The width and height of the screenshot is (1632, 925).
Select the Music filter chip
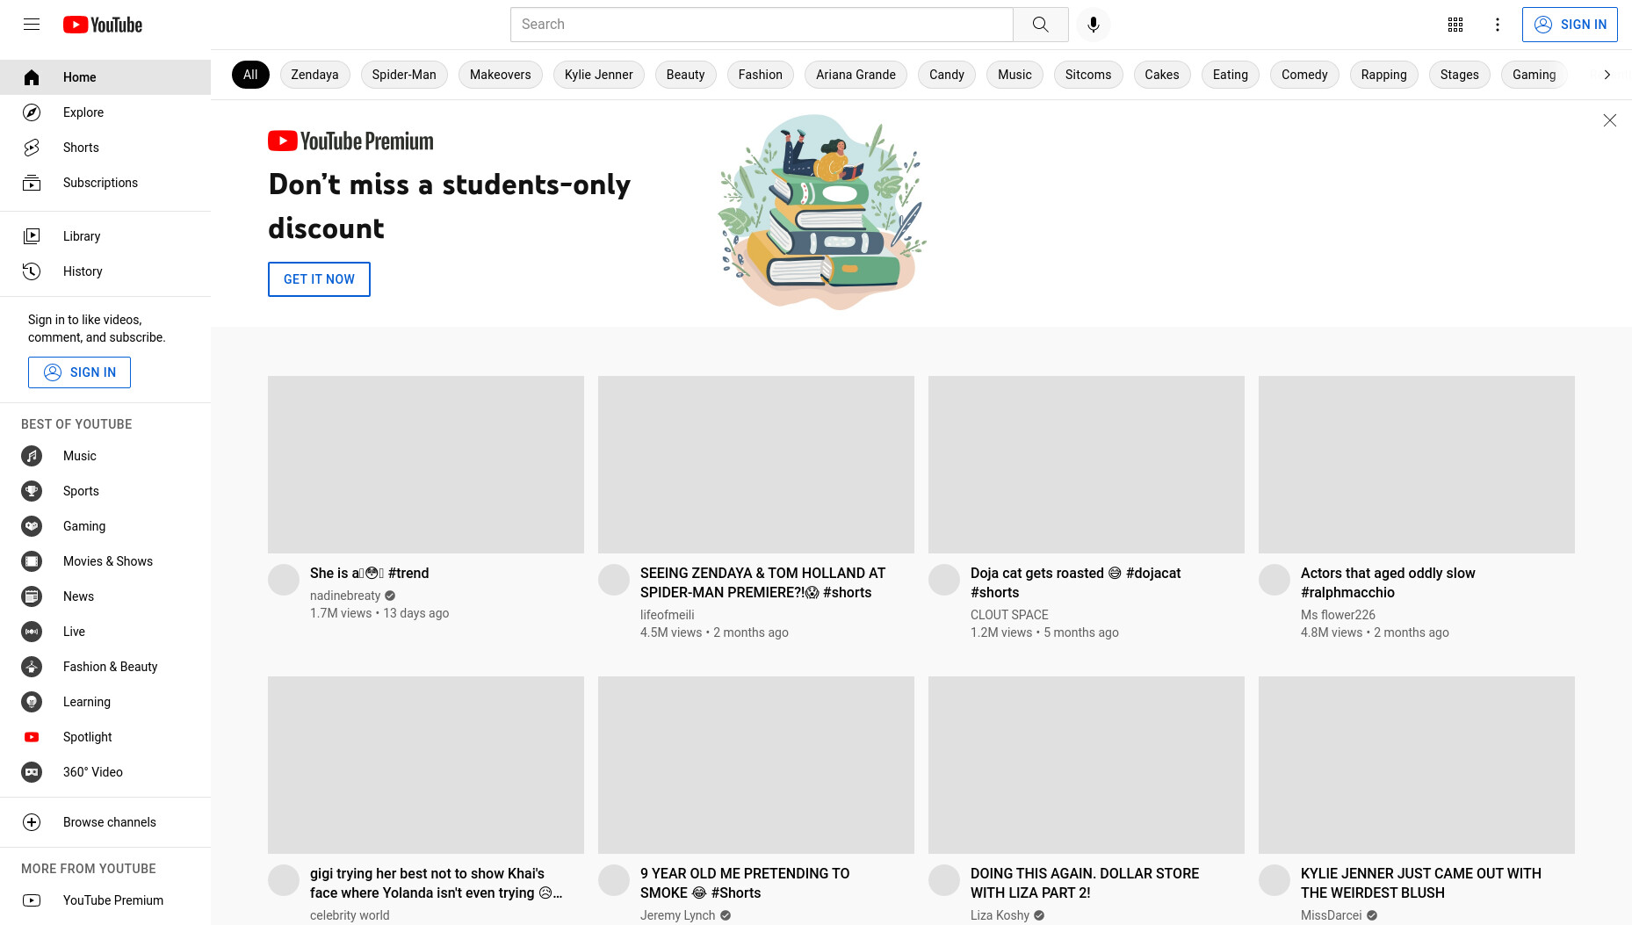(x=1015, y=75)
